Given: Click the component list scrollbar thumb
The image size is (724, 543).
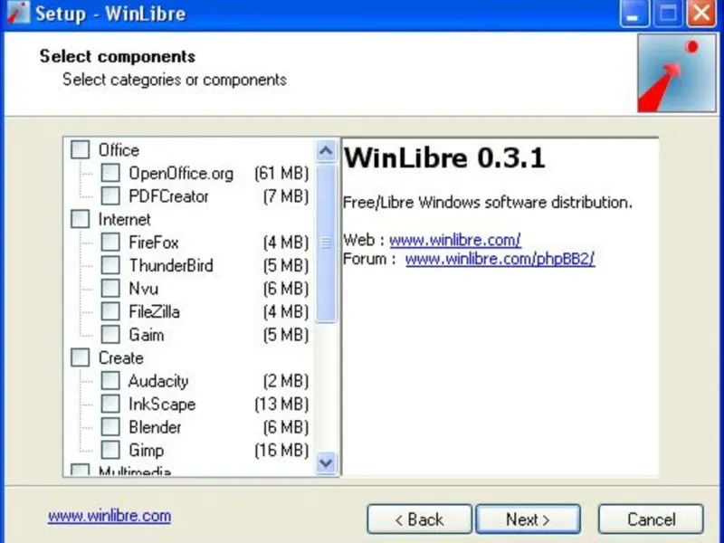Looking at the screenshot, I should pos(326,243).
